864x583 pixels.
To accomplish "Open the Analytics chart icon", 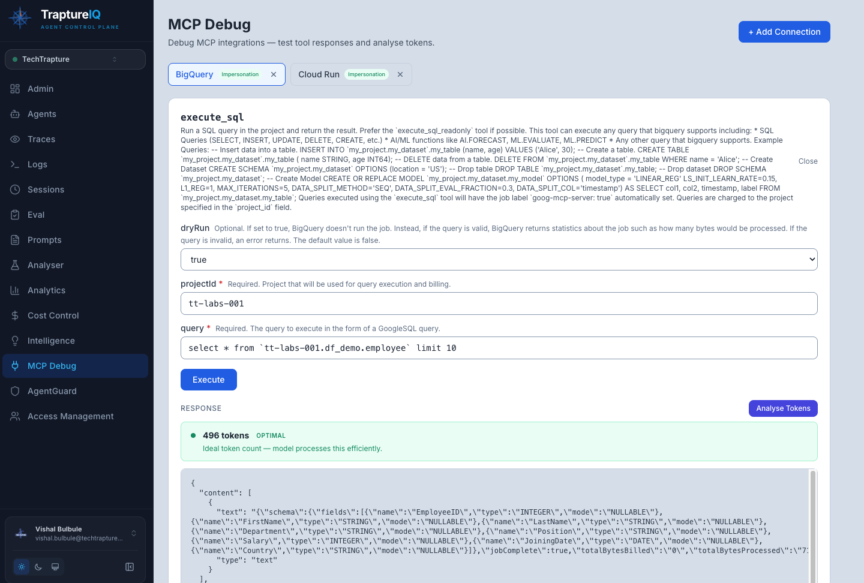I will pos(15,290).
